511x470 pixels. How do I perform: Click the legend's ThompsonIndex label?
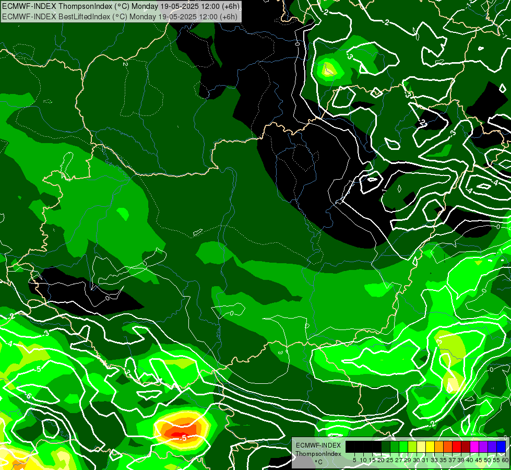pyautogui.click(x=318, y=454)
